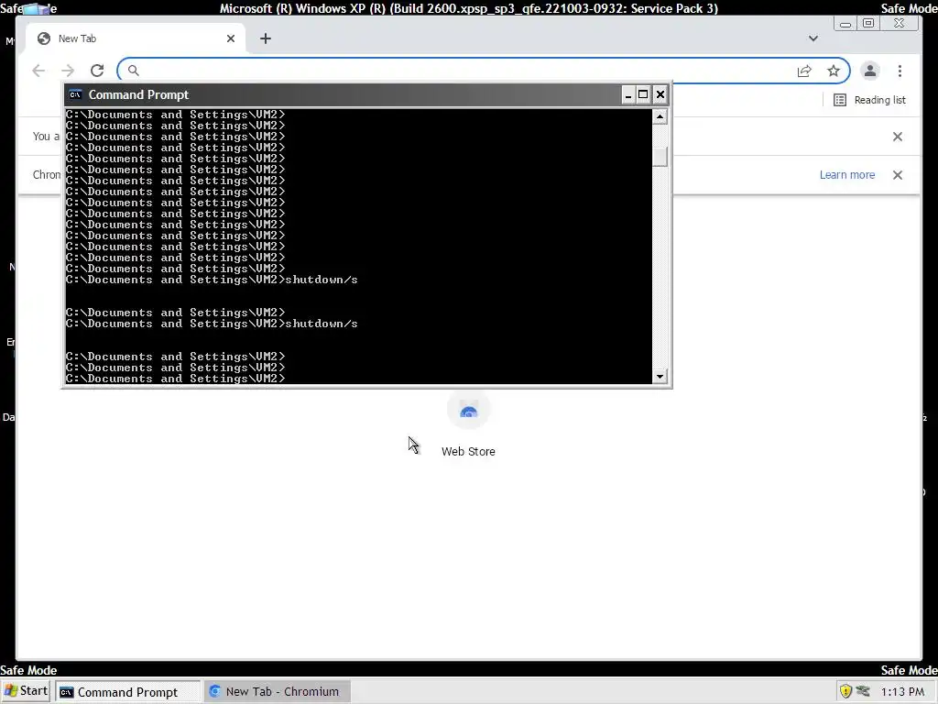This screenshot has height=704, width=938.
Task: Open the Web Store shortcut
Action: click(468, 423)
